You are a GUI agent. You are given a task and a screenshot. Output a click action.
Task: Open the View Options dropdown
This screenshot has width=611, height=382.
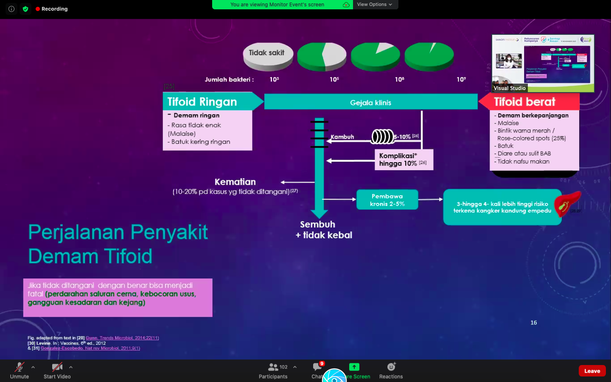374,5
